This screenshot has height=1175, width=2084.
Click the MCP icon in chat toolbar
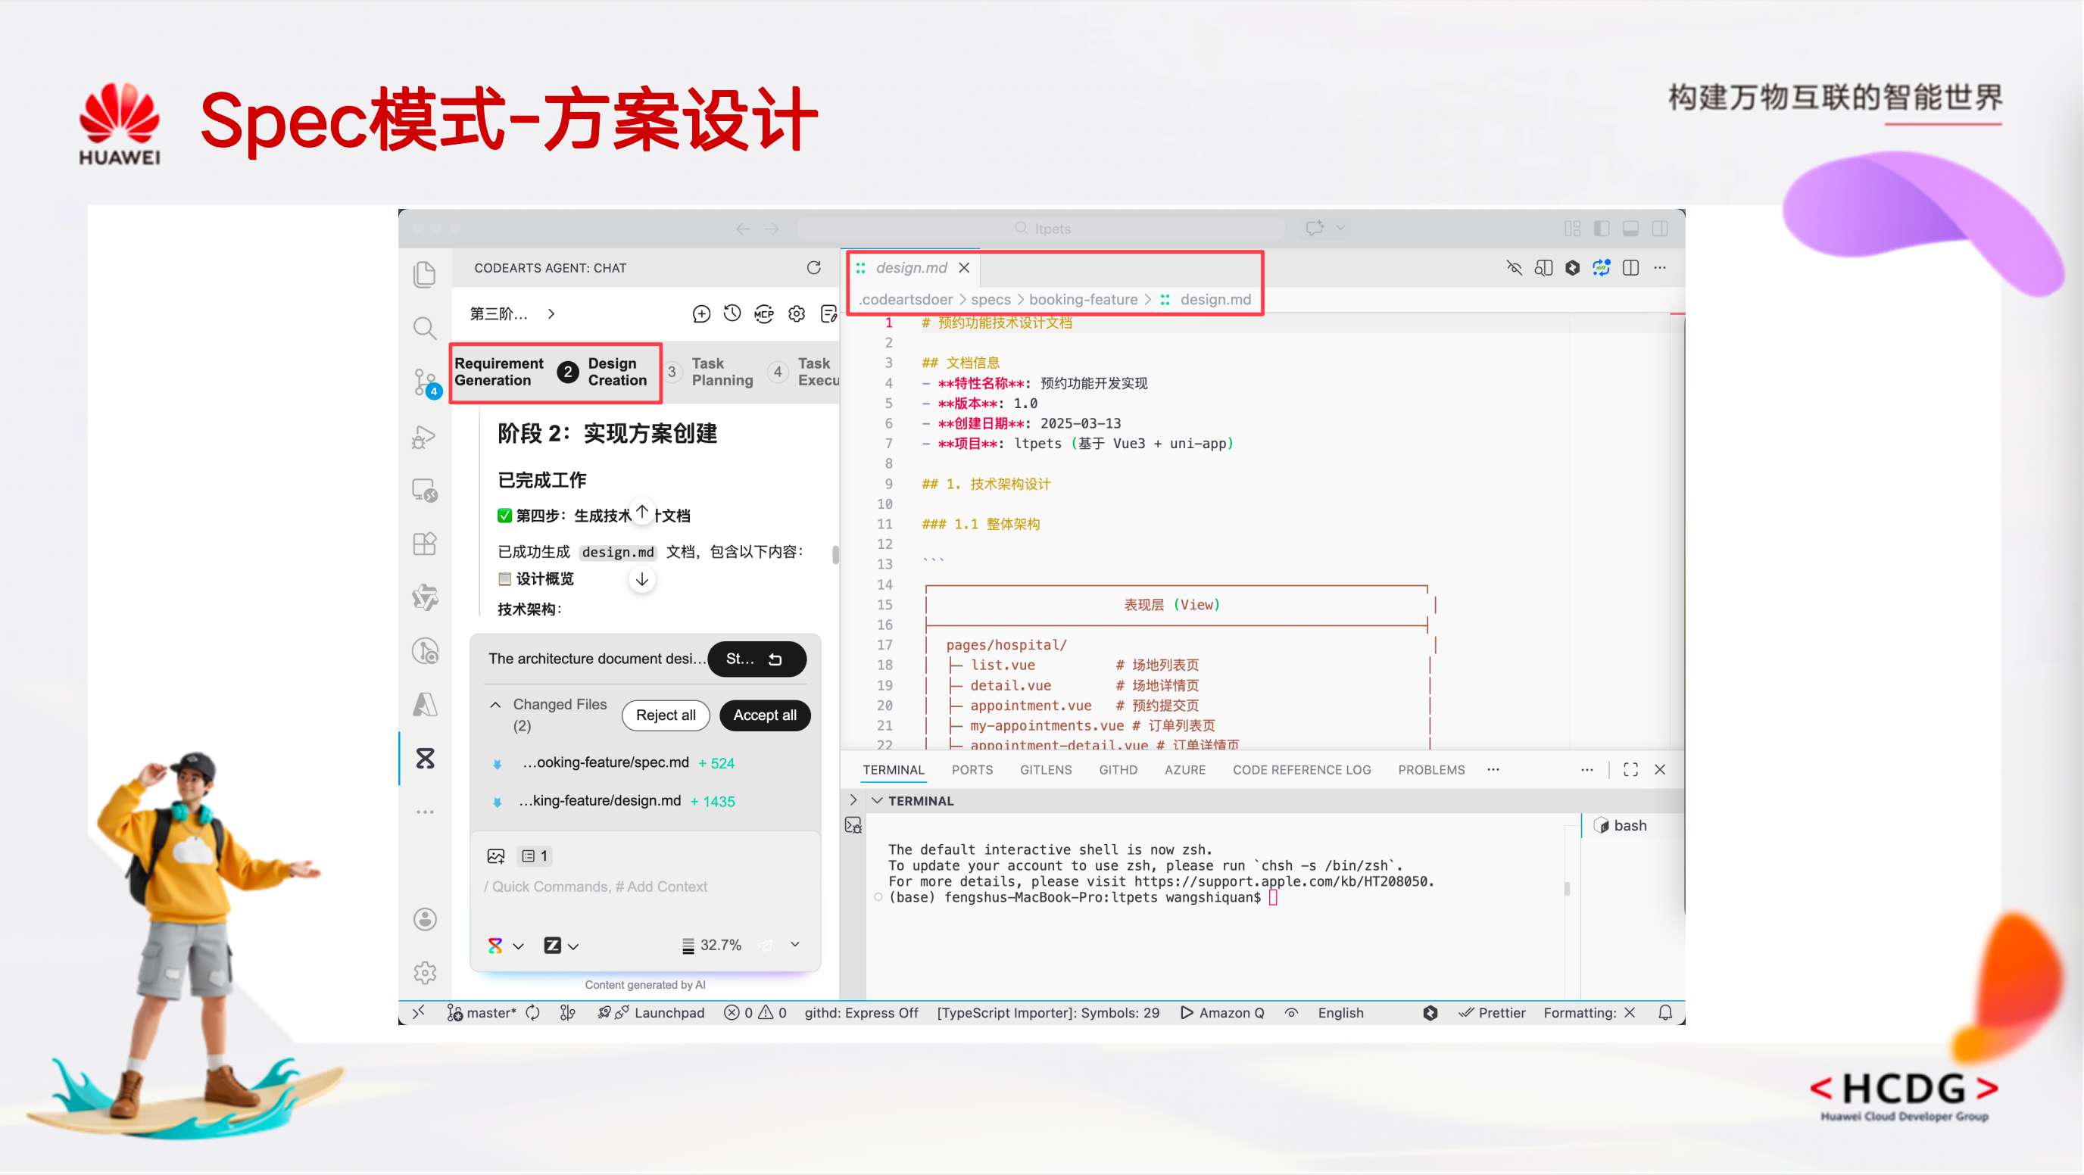763,313
